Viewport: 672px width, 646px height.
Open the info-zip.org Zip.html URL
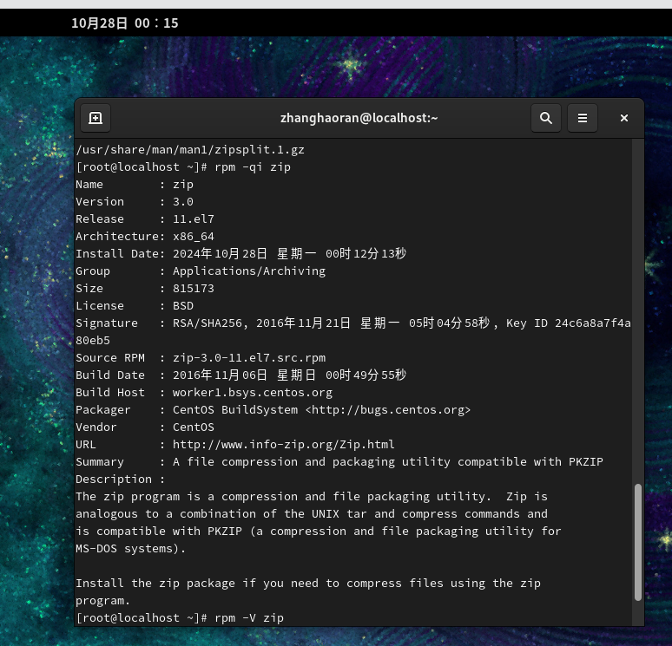click(x=283, y=444)
